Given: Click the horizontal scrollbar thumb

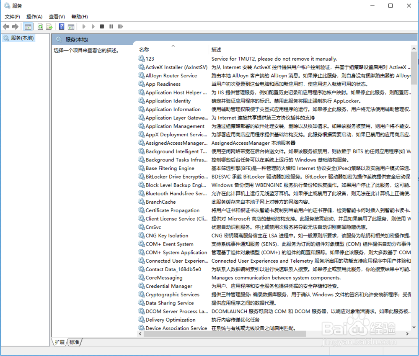Looking at the screenshot, I should (225, 333).
